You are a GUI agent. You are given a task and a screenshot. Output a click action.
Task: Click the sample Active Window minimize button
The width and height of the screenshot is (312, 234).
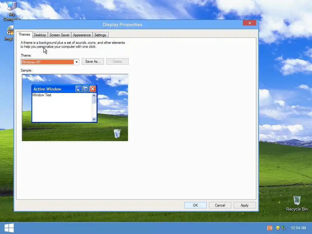tap(79, 89)
